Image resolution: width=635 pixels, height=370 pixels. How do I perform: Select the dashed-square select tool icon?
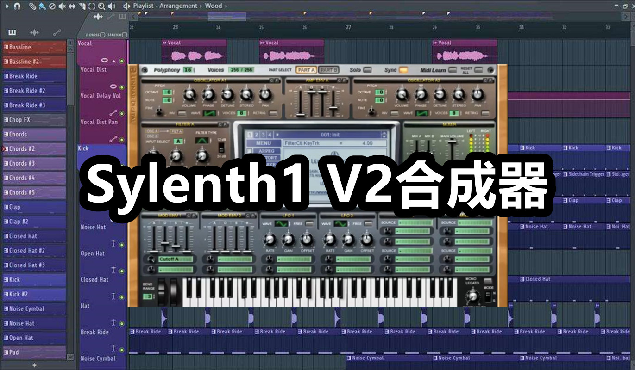[x=92, y=6]
